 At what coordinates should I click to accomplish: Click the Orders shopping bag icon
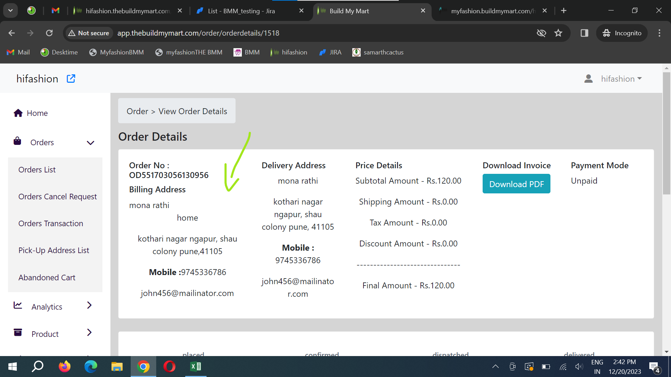click(17, 141)
